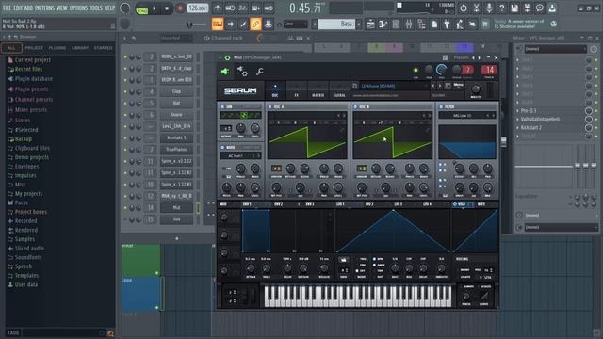Open the playlist view icon
The height and width of the screenshot is (339, 603).
tap(370, 24)
